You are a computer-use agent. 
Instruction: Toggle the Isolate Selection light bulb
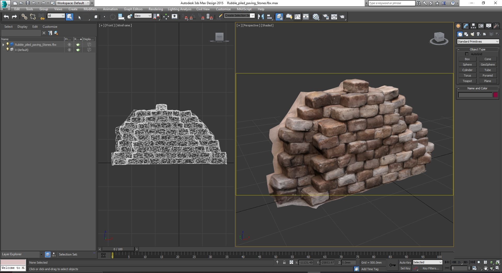[277, 263]
